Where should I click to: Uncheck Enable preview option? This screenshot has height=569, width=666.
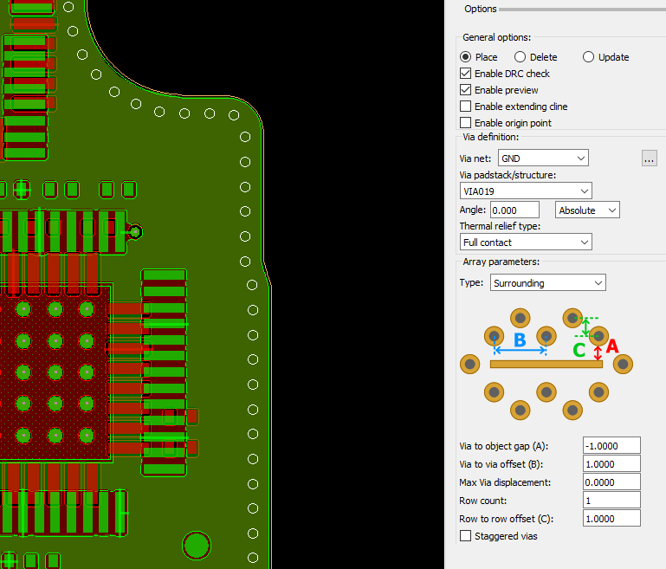[x=466, y=90]
